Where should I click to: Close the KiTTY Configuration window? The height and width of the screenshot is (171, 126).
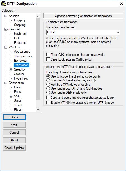click(122, 4)
